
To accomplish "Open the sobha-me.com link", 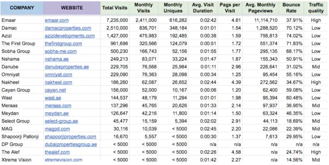I will (61, 51).
